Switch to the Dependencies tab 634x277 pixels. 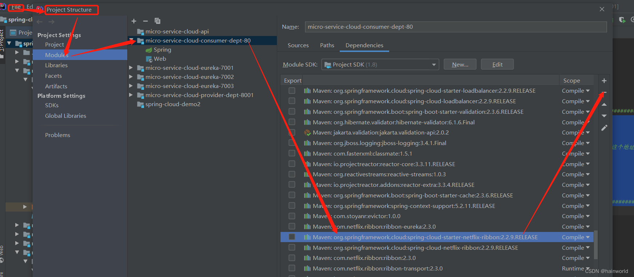click(x=364, y=45)
